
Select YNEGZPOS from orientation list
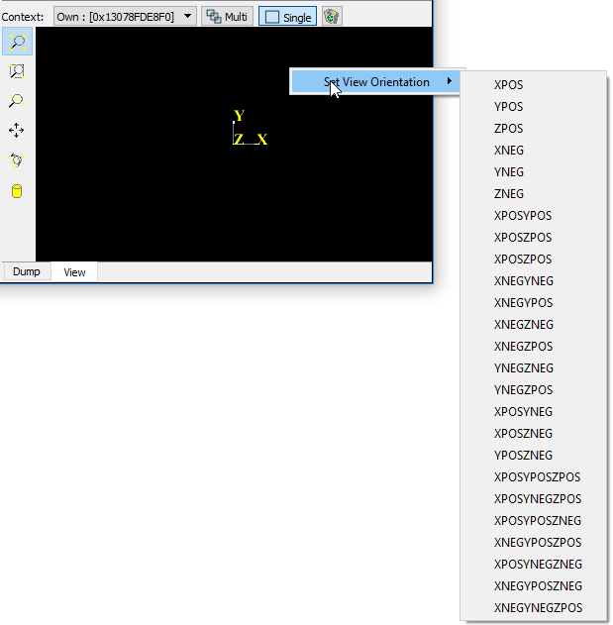[523, 390]
